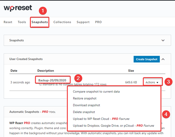Click Upload to WP Reset Cloud option

click(x=101, y=119)
